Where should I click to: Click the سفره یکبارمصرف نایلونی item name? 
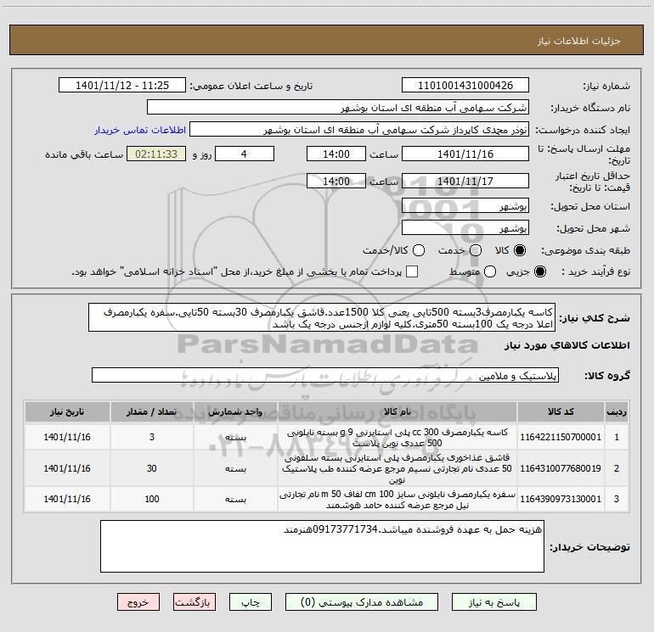click(x=397, y=500)
